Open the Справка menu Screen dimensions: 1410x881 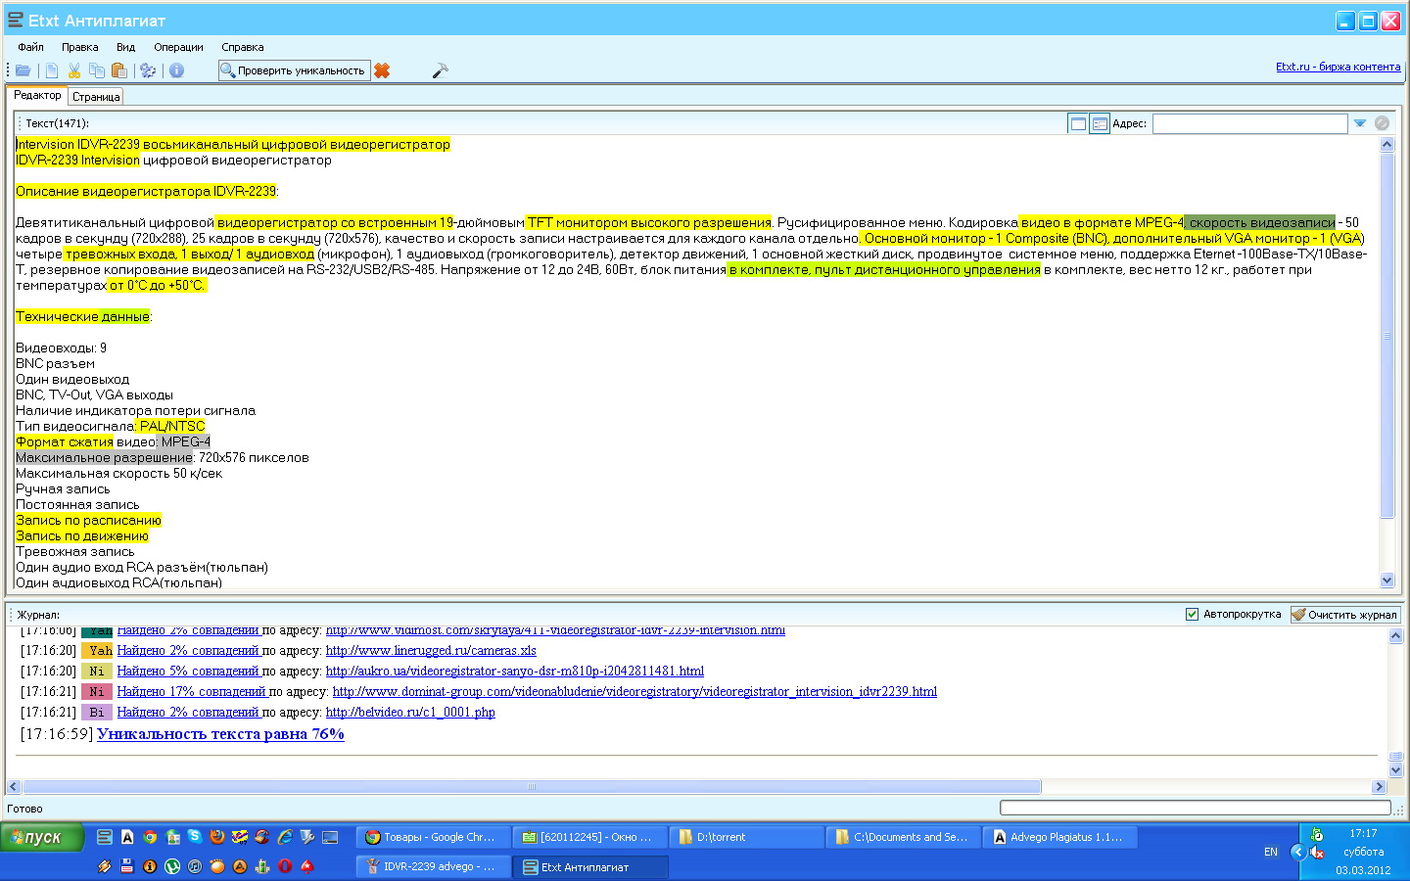coord(242,47)
